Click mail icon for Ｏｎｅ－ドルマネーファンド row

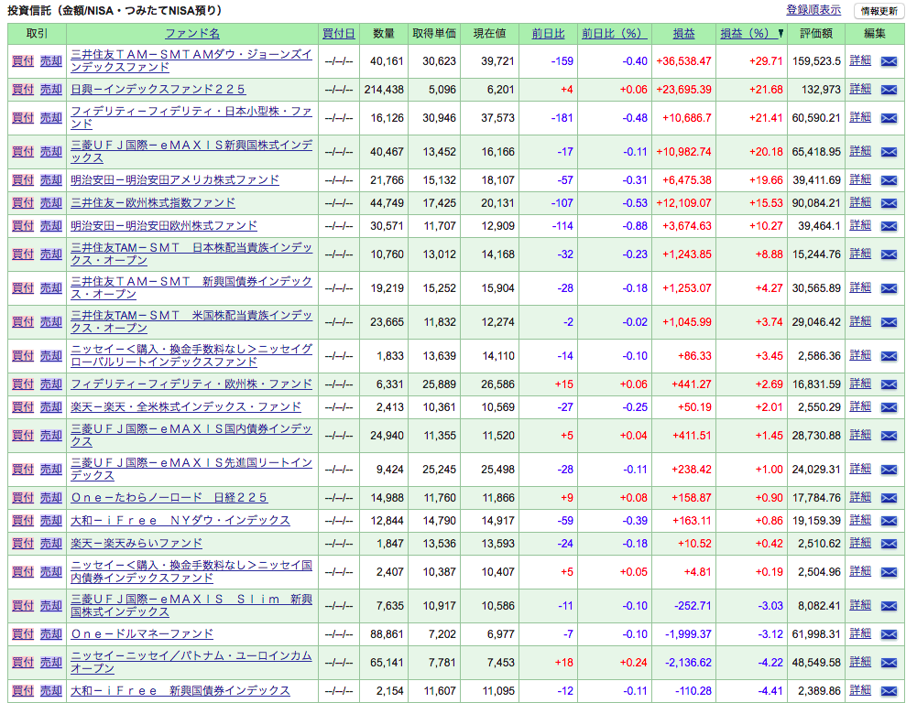889,634
